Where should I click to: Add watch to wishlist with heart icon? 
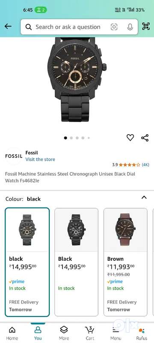(x=130, y=138)
